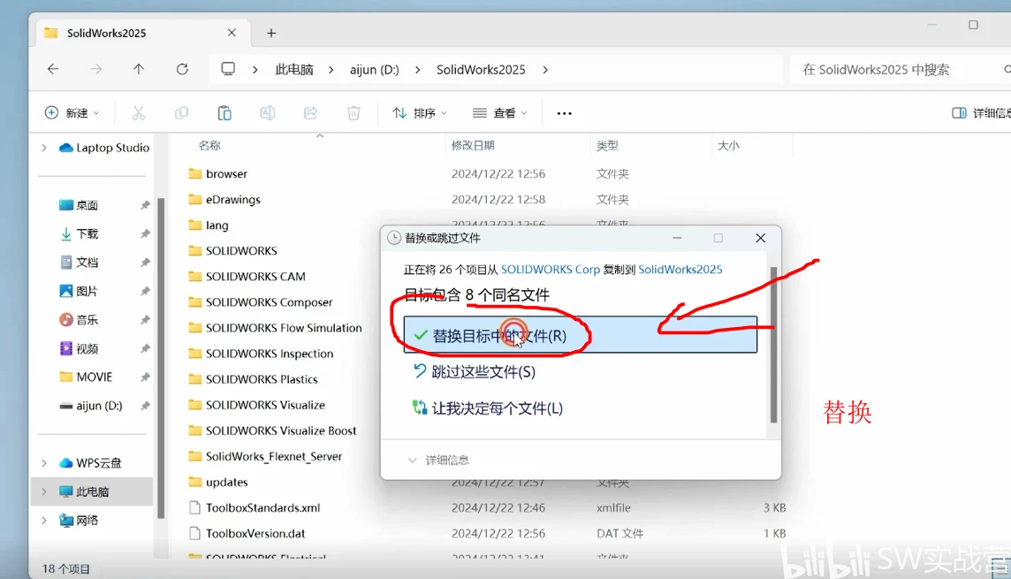Image resolution: width=1011 pixels, height=579 pixels.
Task: Click the cut scissors icon
Action: coord(138,113)
